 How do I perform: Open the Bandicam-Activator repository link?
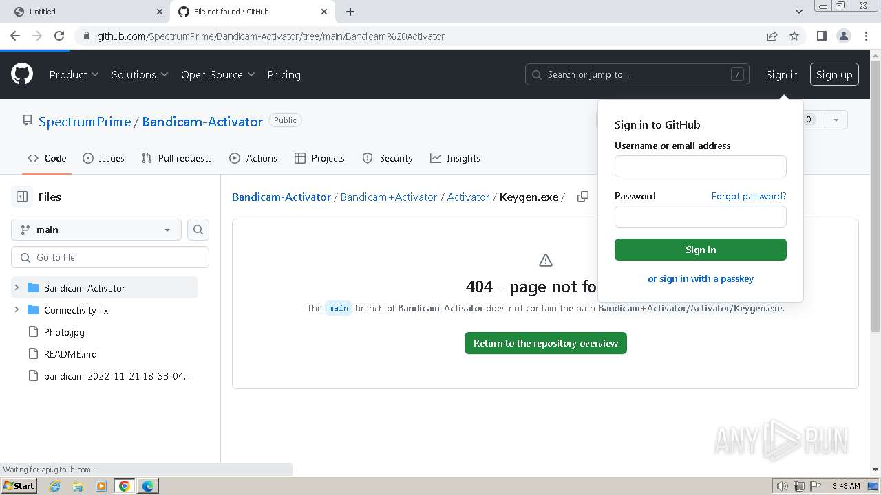[202, 122]
